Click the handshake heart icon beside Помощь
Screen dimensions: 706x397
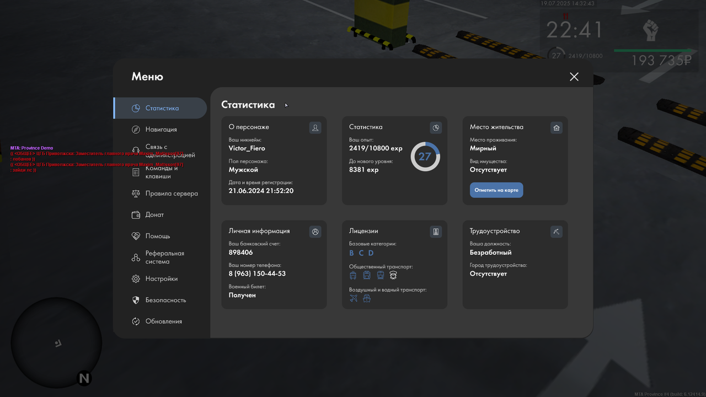136,236
